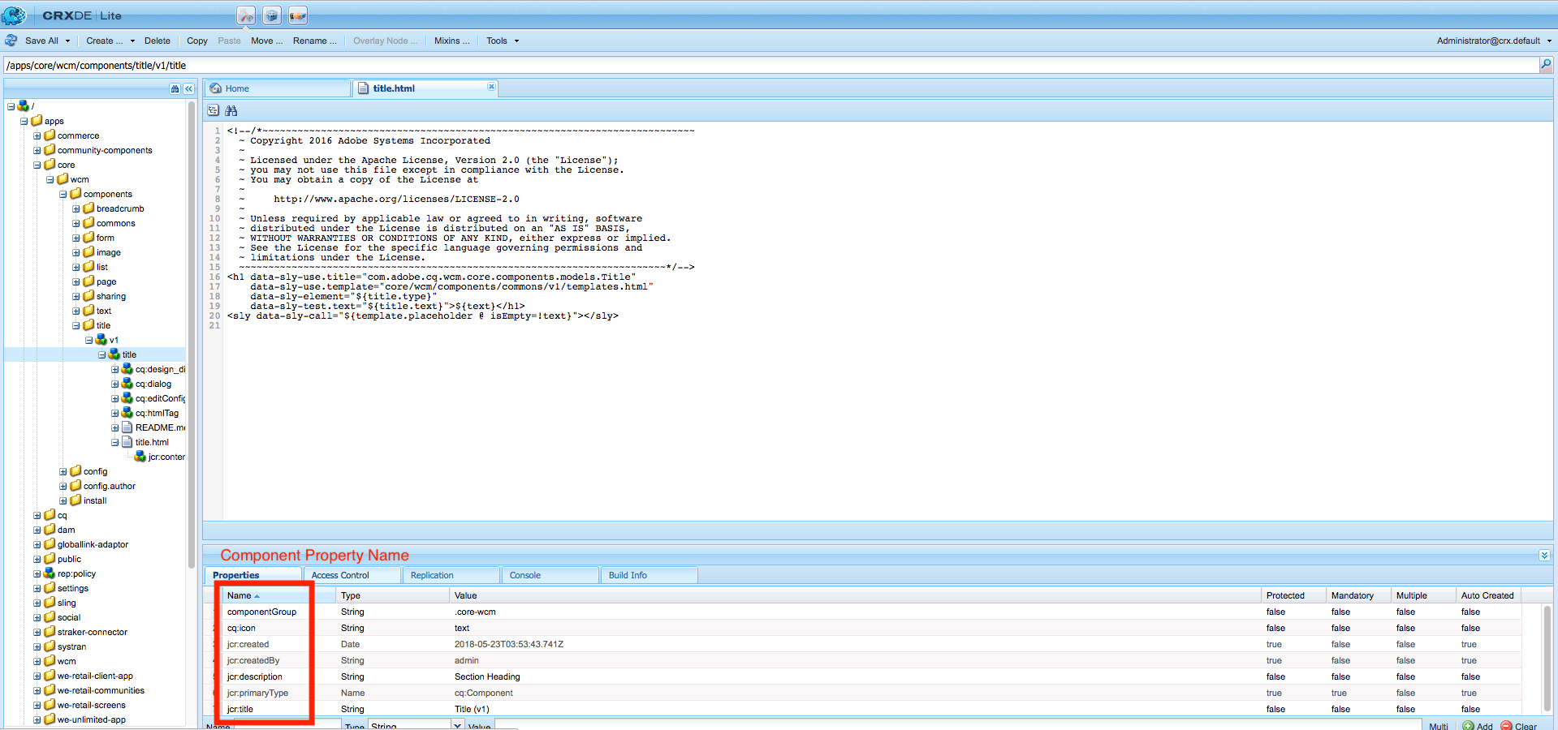Click the v1 node icon in tree
This screenshot has height=730, width=1558.
[x=101, y=340]
